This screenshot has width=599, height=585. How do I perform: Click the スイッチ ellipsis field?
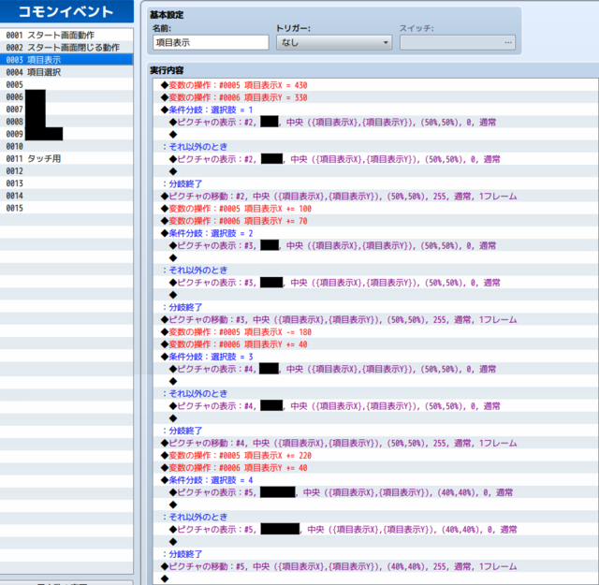[x=458, y=42]
